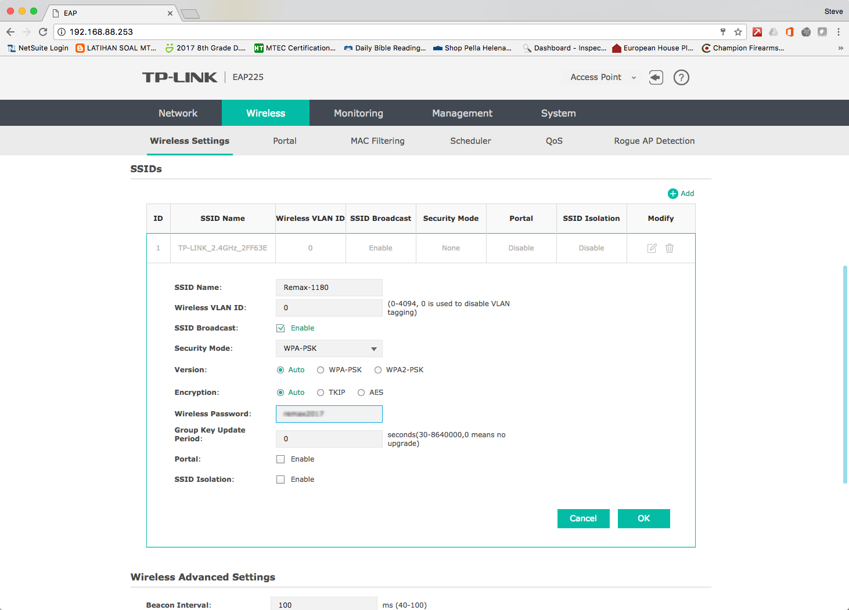Viewport: 849px width, 610px height.
Task: Click the key password icon in address bar
Action: pos(723,32)
